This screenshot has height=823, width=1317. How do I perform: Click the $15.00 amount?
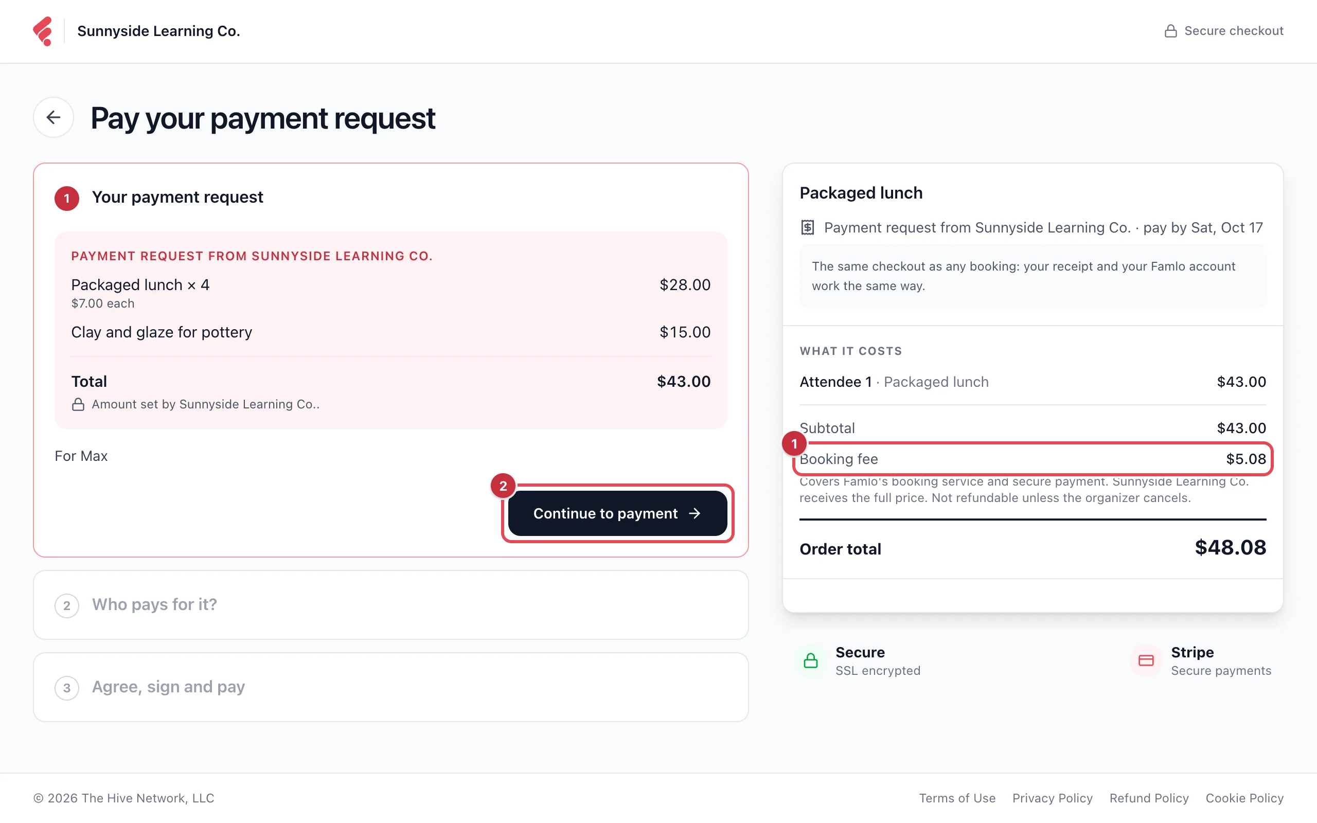[x=685, y=332]
